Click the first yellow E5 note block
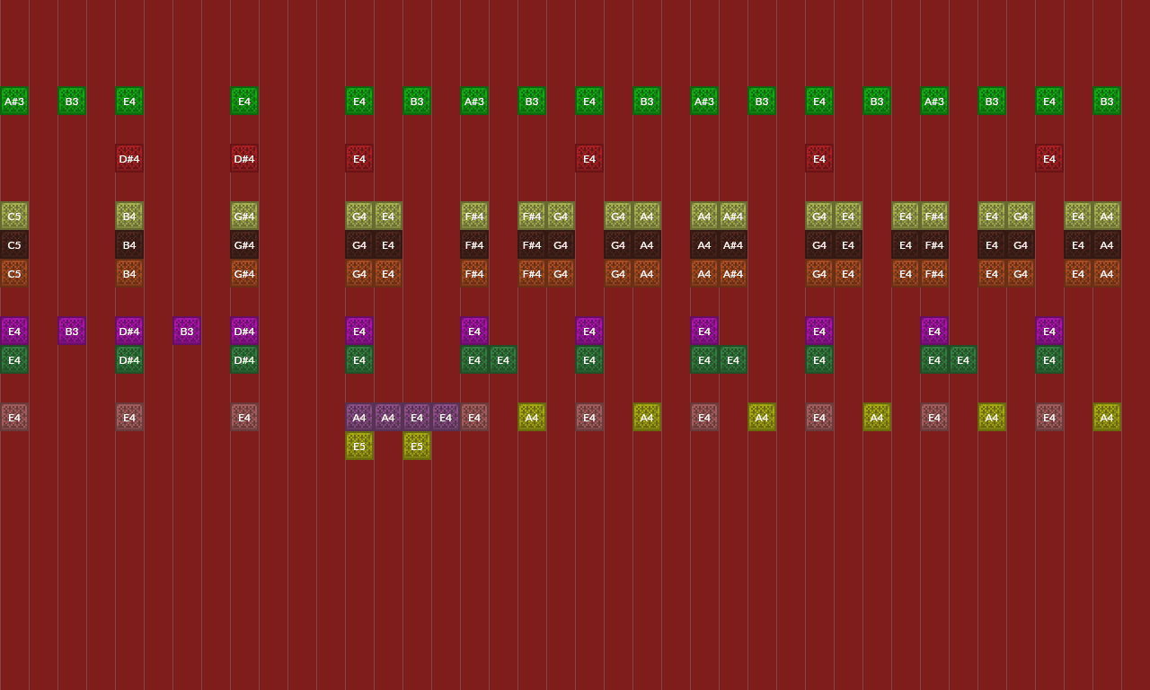1150x690 pixels. pyautogui.click(x=359, y=446)
